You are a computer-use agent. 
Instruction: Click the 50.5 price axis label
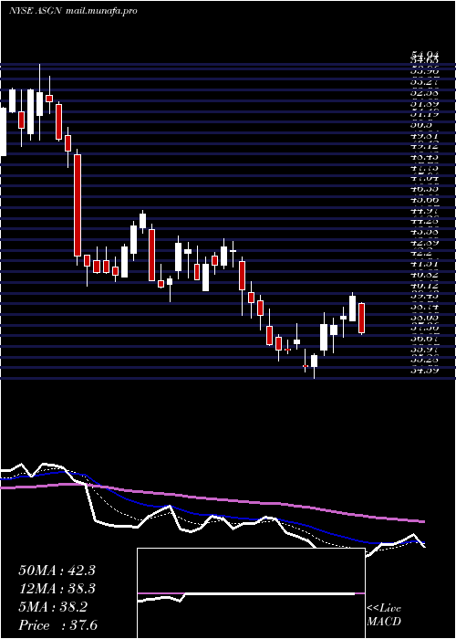coord(421,126)
